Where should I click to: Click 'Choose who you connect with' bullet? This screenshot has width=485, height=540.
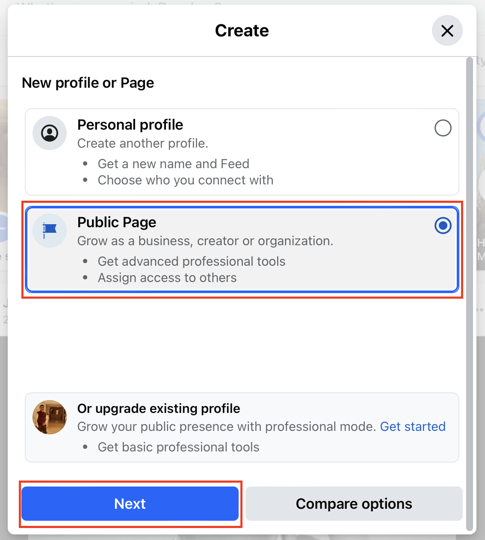point(186,180)
